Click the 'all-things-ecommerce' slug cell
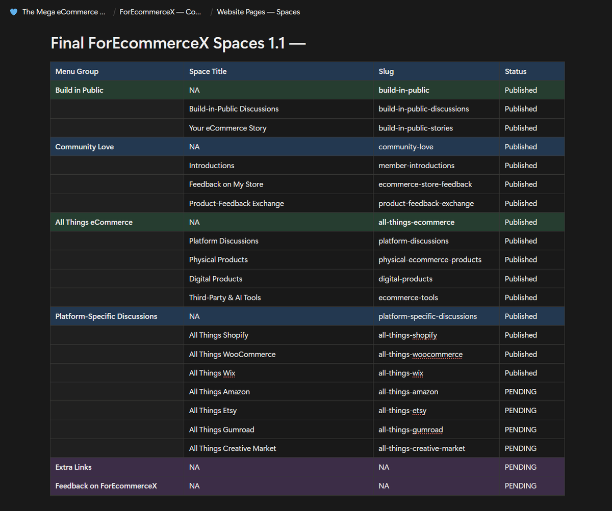The width and height of the screenshot is (612, 511). [437, 222]
